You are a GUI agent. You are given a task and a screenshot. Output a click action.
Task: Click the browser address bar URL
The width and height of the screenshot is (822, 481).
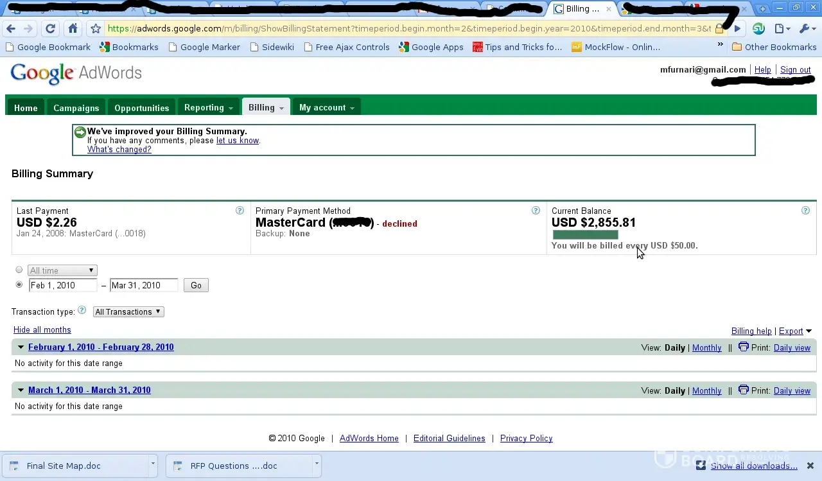coord(409,29)
